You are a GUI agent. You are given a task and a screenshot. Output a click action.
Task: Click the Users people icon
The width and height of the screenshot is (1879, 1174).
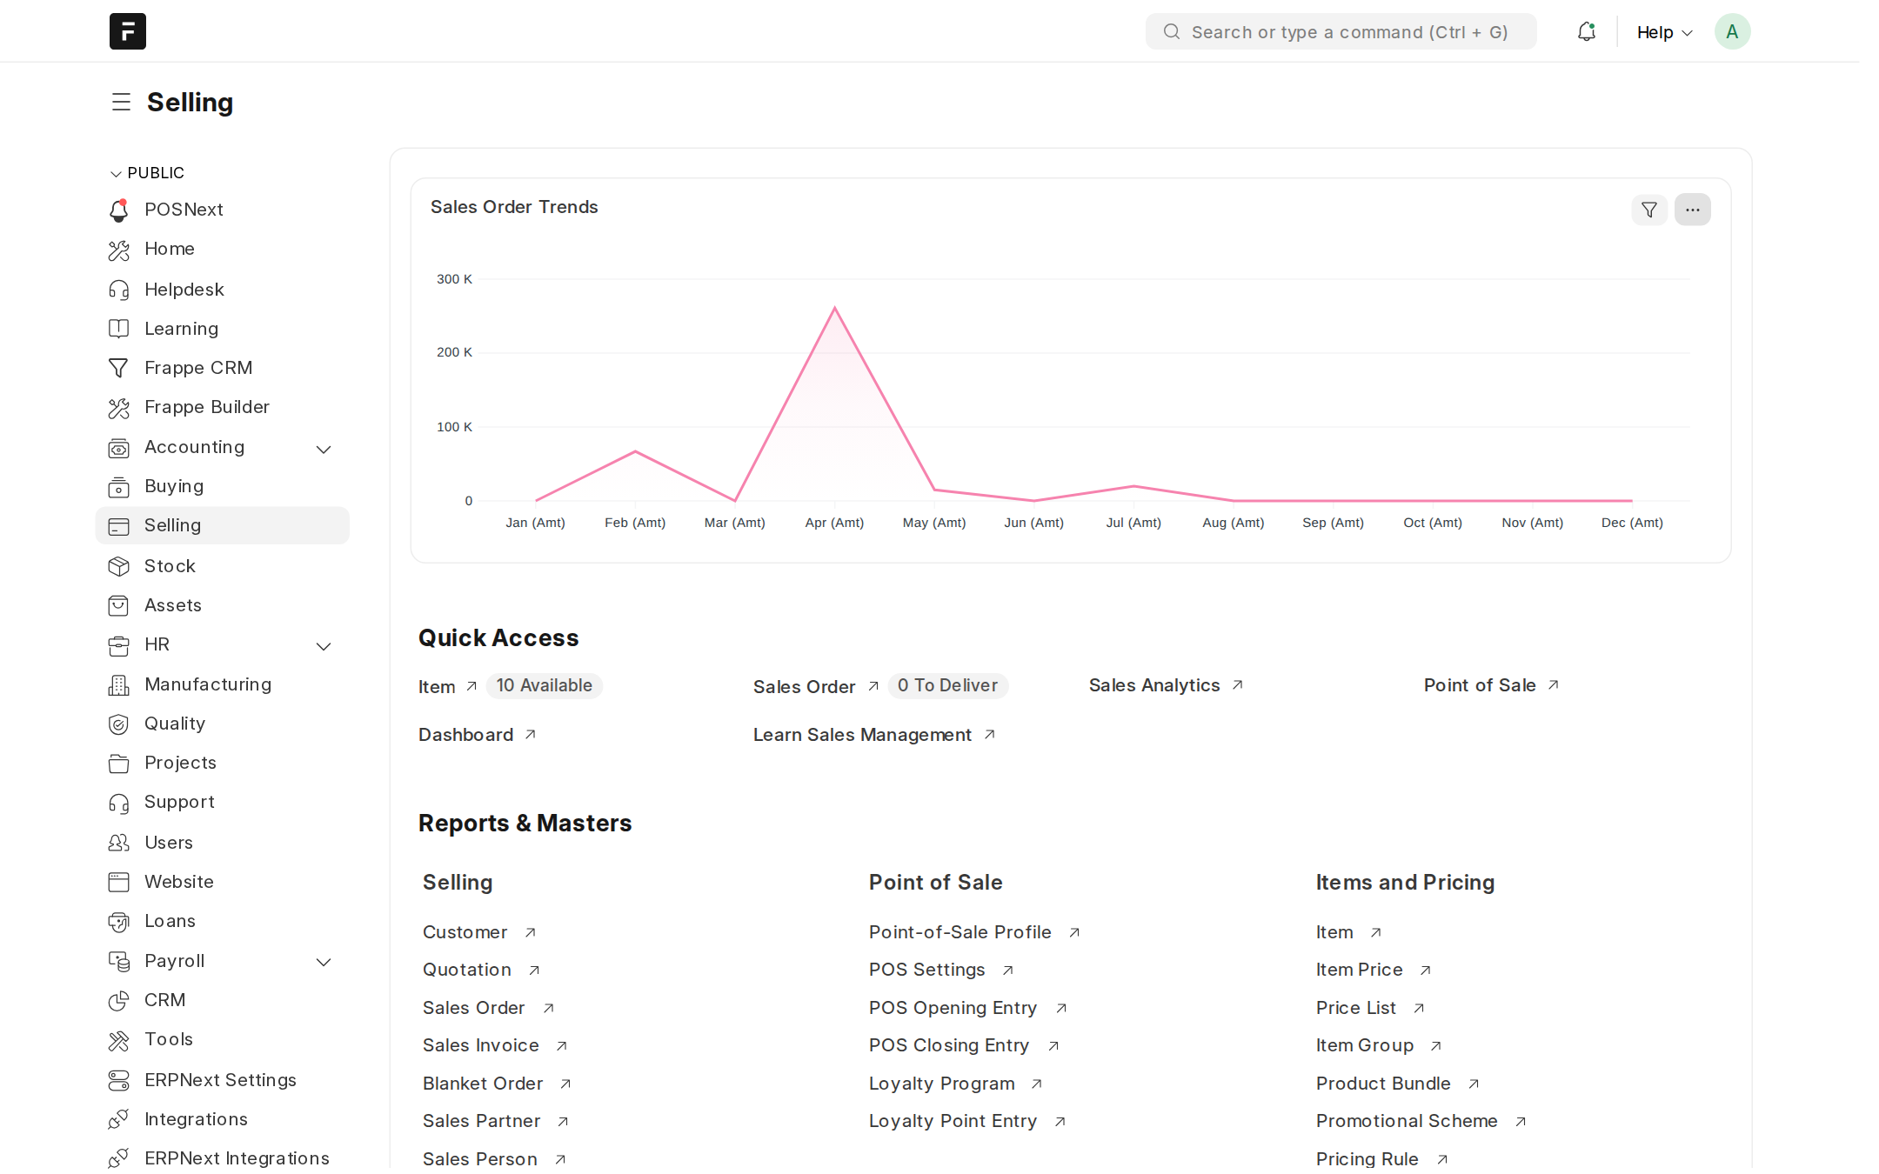click(x=119, y=843)
